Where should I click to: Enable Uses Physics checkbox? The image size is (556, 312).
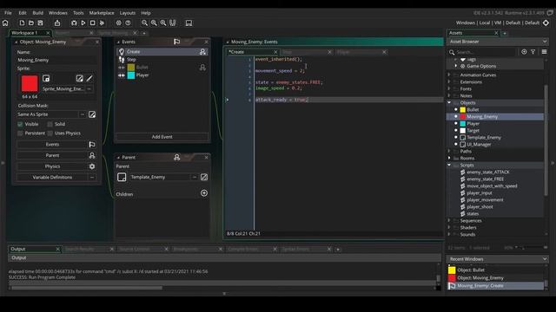(50, 133)
